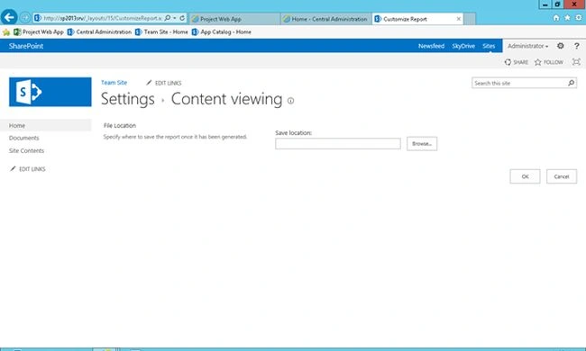Close the Customize Report tab
Screen dimensions: 586x351
click(x=459, y=19)
